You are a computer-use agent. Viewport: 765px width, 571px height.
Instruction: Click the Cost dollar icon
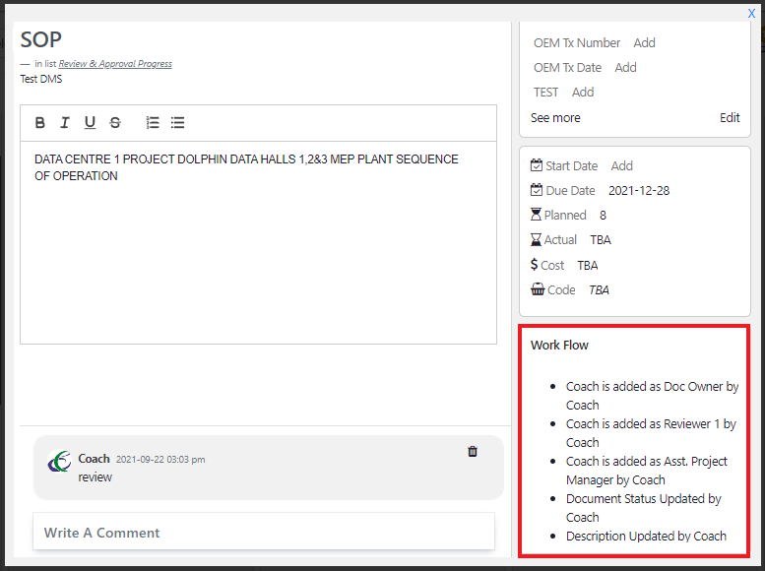pos(535,265)
